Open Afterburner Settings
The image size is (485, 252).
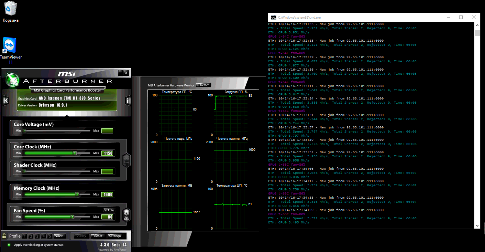point(115,236)
